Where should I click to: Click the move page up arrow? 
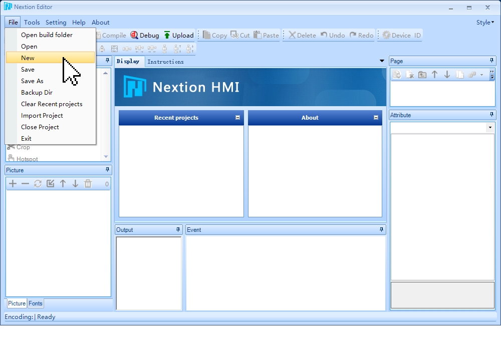pyautogui.click(x=434, y=75)
